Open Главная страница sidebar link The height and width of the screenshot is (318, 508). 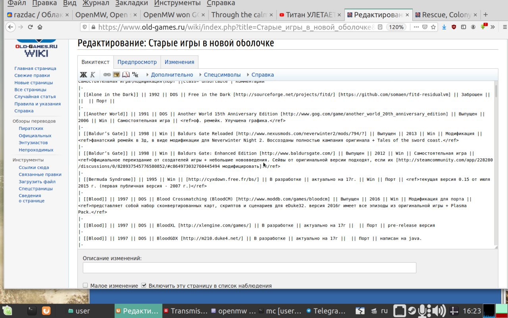(35, 68)
